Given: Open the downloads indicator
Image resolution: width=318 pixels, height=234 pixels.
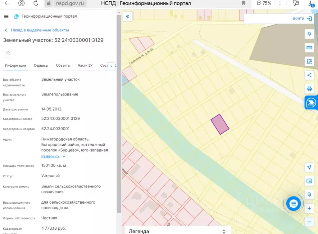Looking at the screenshot, I should point(311,3).
